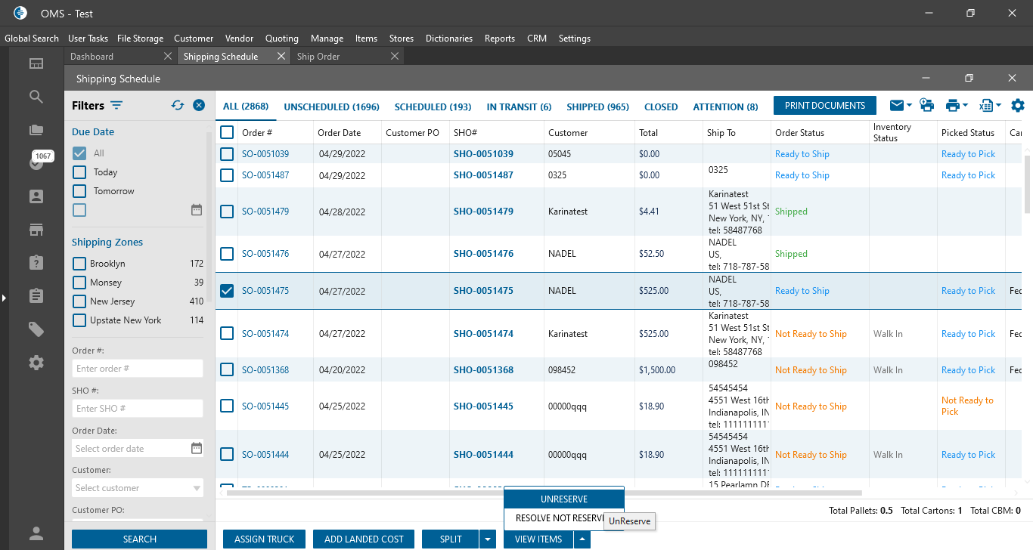This screenshot has width=1033, height=550.
Task: Click the price tag sidebar icon
Action: [36, 329]
